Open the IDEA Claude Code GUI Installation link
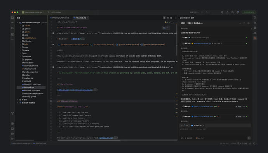This screenshot has height=153, width=268. click(x=75, y=90)
